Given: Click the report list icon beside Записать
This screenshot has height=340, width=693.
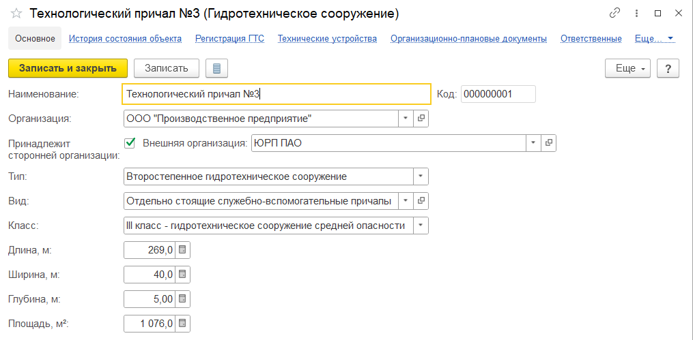Looking at the screenshot, I should pos(216,68).
